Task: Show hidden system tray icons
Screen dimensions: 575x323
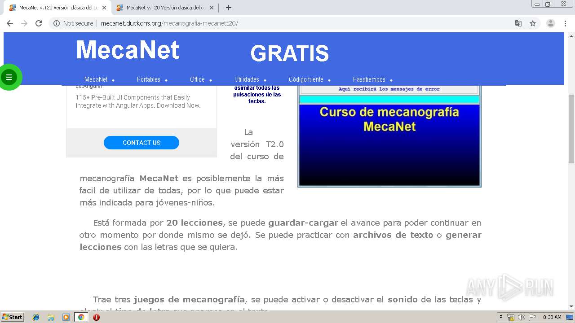Action: [x=501, y=317]
